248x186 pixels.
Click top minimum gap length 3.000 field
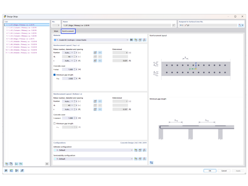[x=68, y=79]
